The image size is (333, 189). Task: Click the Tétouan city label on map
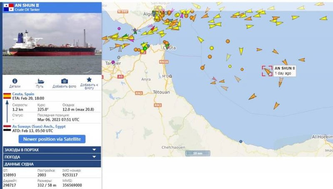click(x=161, y=92)
